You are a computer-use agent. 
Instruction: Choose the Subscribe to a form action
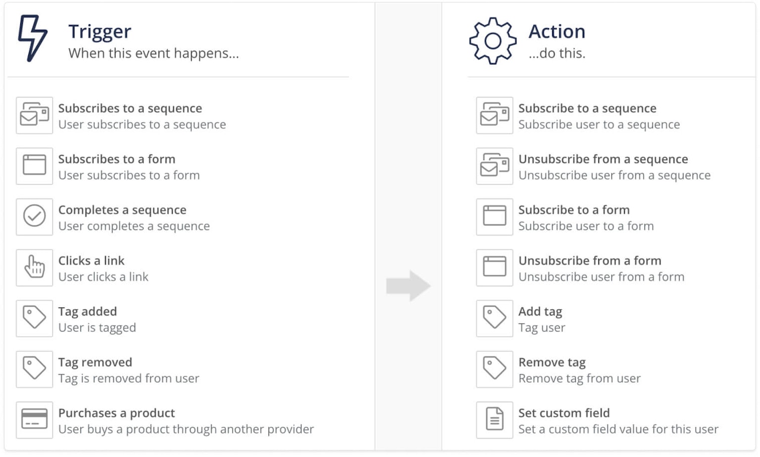tap(574, 210)
